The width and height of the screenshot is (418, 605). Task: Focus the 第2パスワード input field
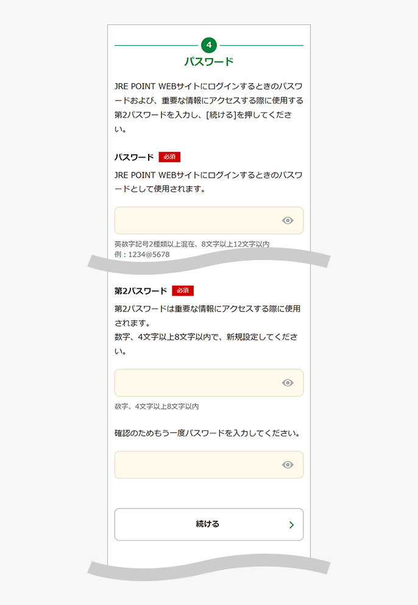[x=209, y=383]
